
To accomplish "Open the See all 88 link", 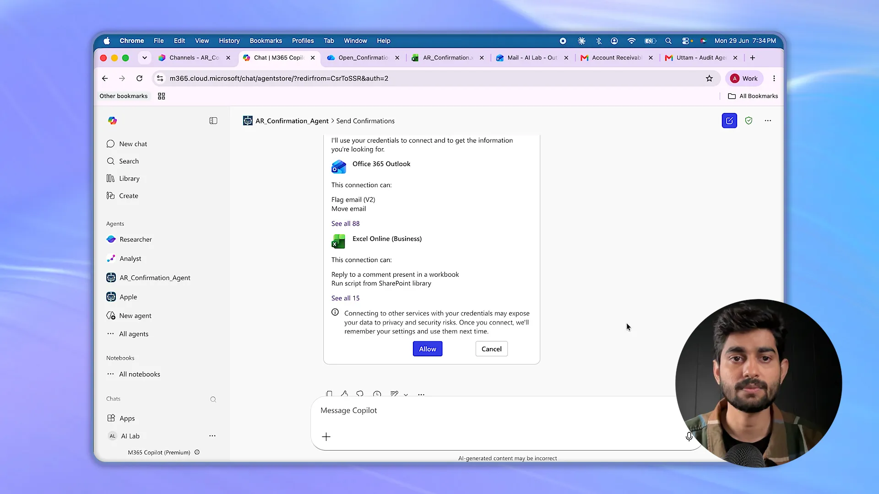I will 346,223.
